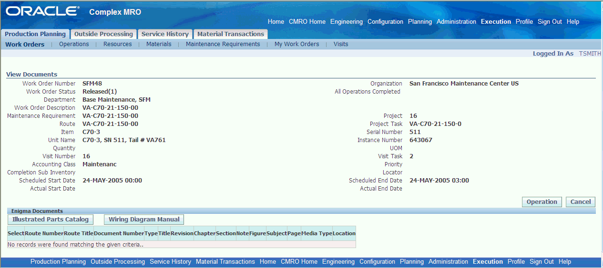Open Planning in top navigation
This screenshot has width=603, height=268.
[420, 22]
